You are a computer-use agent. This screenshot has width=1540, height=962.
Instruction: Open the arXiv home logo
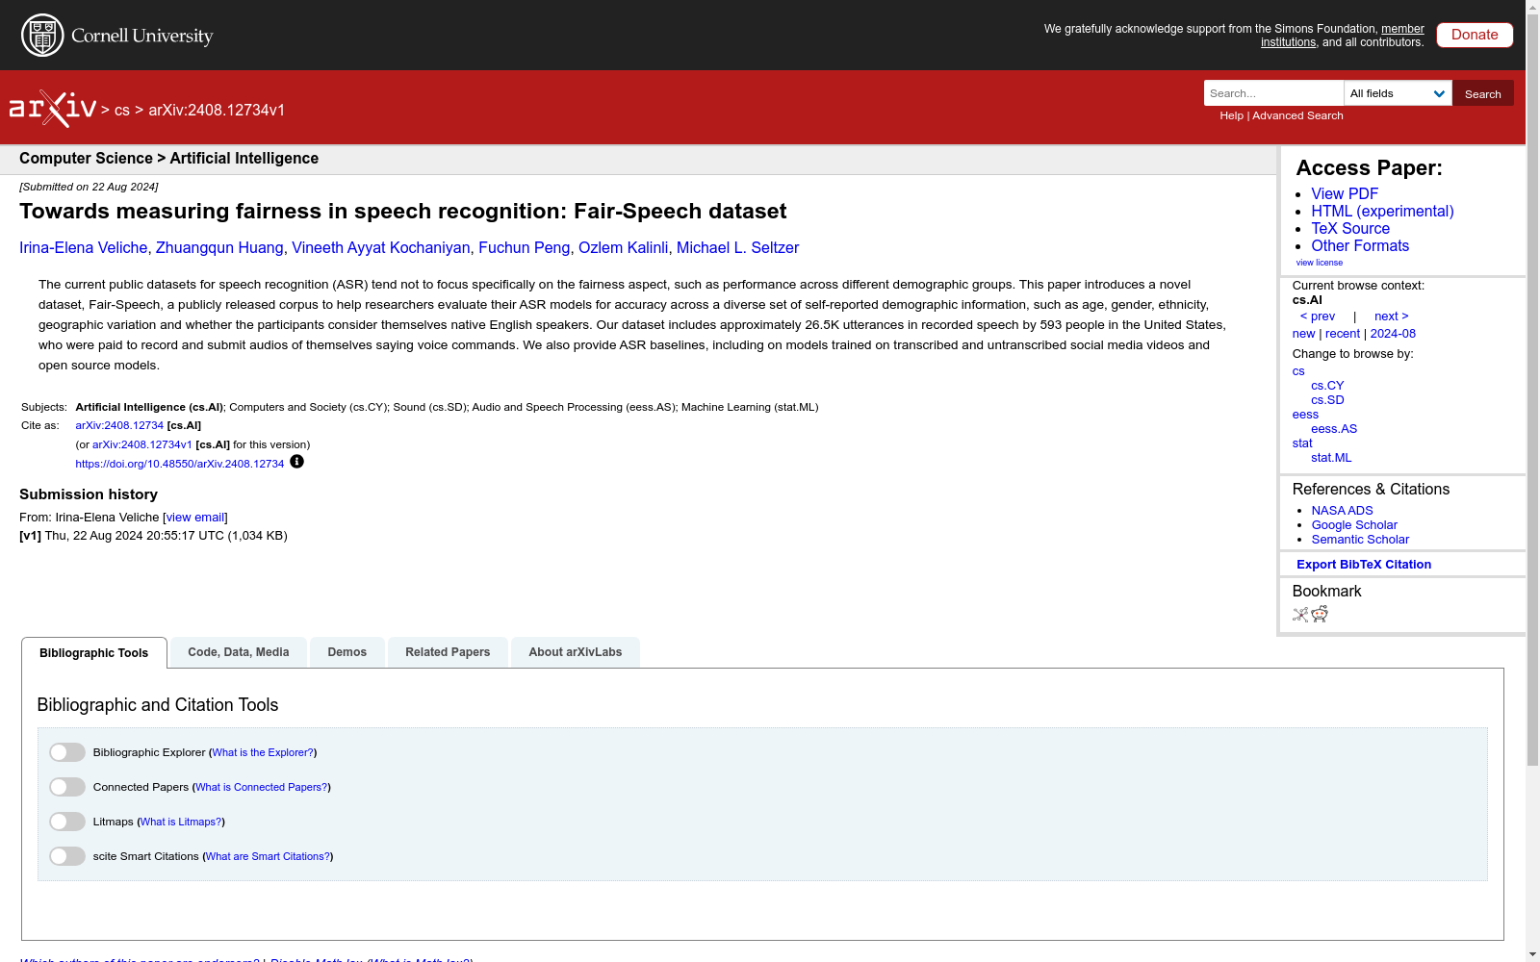point(53,109)
